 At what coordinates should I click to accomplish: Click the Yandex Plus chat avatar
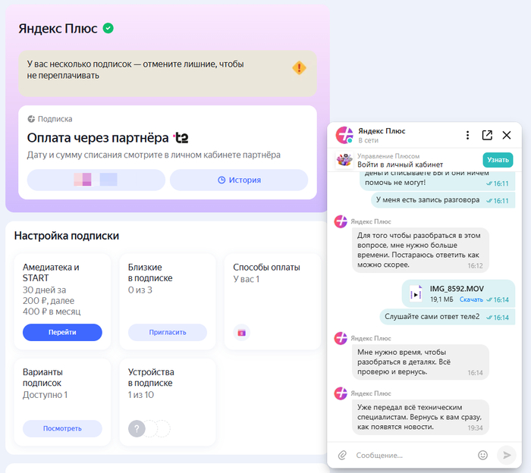coord(344,136)
